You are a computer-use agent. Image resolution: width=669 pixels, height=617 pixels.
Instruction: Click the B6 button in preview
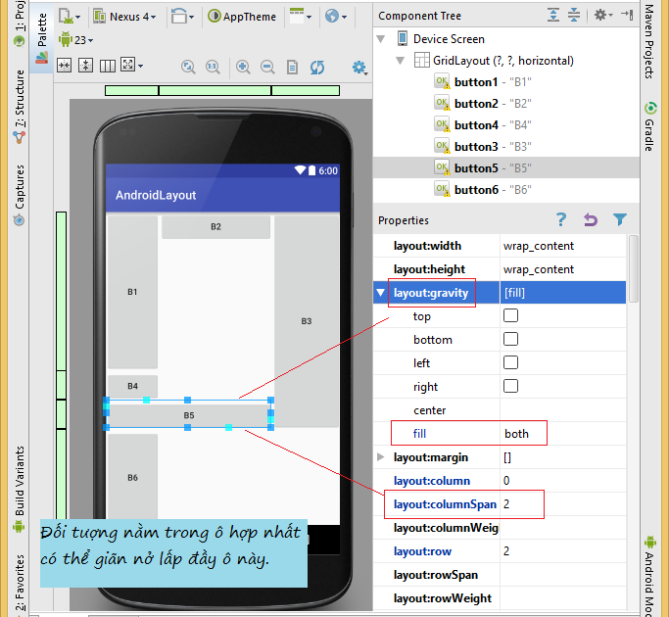pyautogui.click(x=132, y=477)
